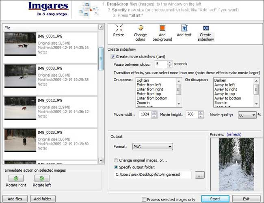Select Darken in On dissapear effects
264x203 pixels.
coord(220,80)
